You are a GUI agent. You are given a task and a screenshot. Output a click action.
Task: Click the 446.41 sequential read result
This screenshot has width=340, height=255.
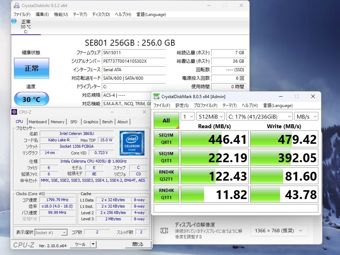tap(215, 139)
